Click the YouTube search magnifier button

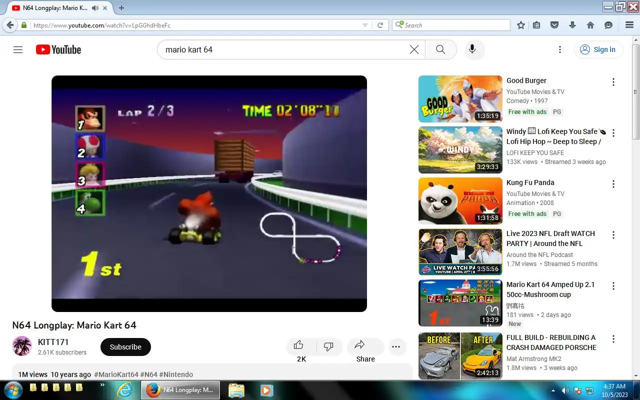point(440,49)
